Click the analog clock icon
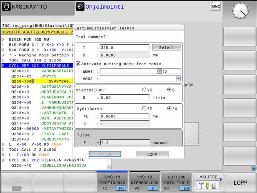This screenshot has height=193, width=257. click(240, 11)
